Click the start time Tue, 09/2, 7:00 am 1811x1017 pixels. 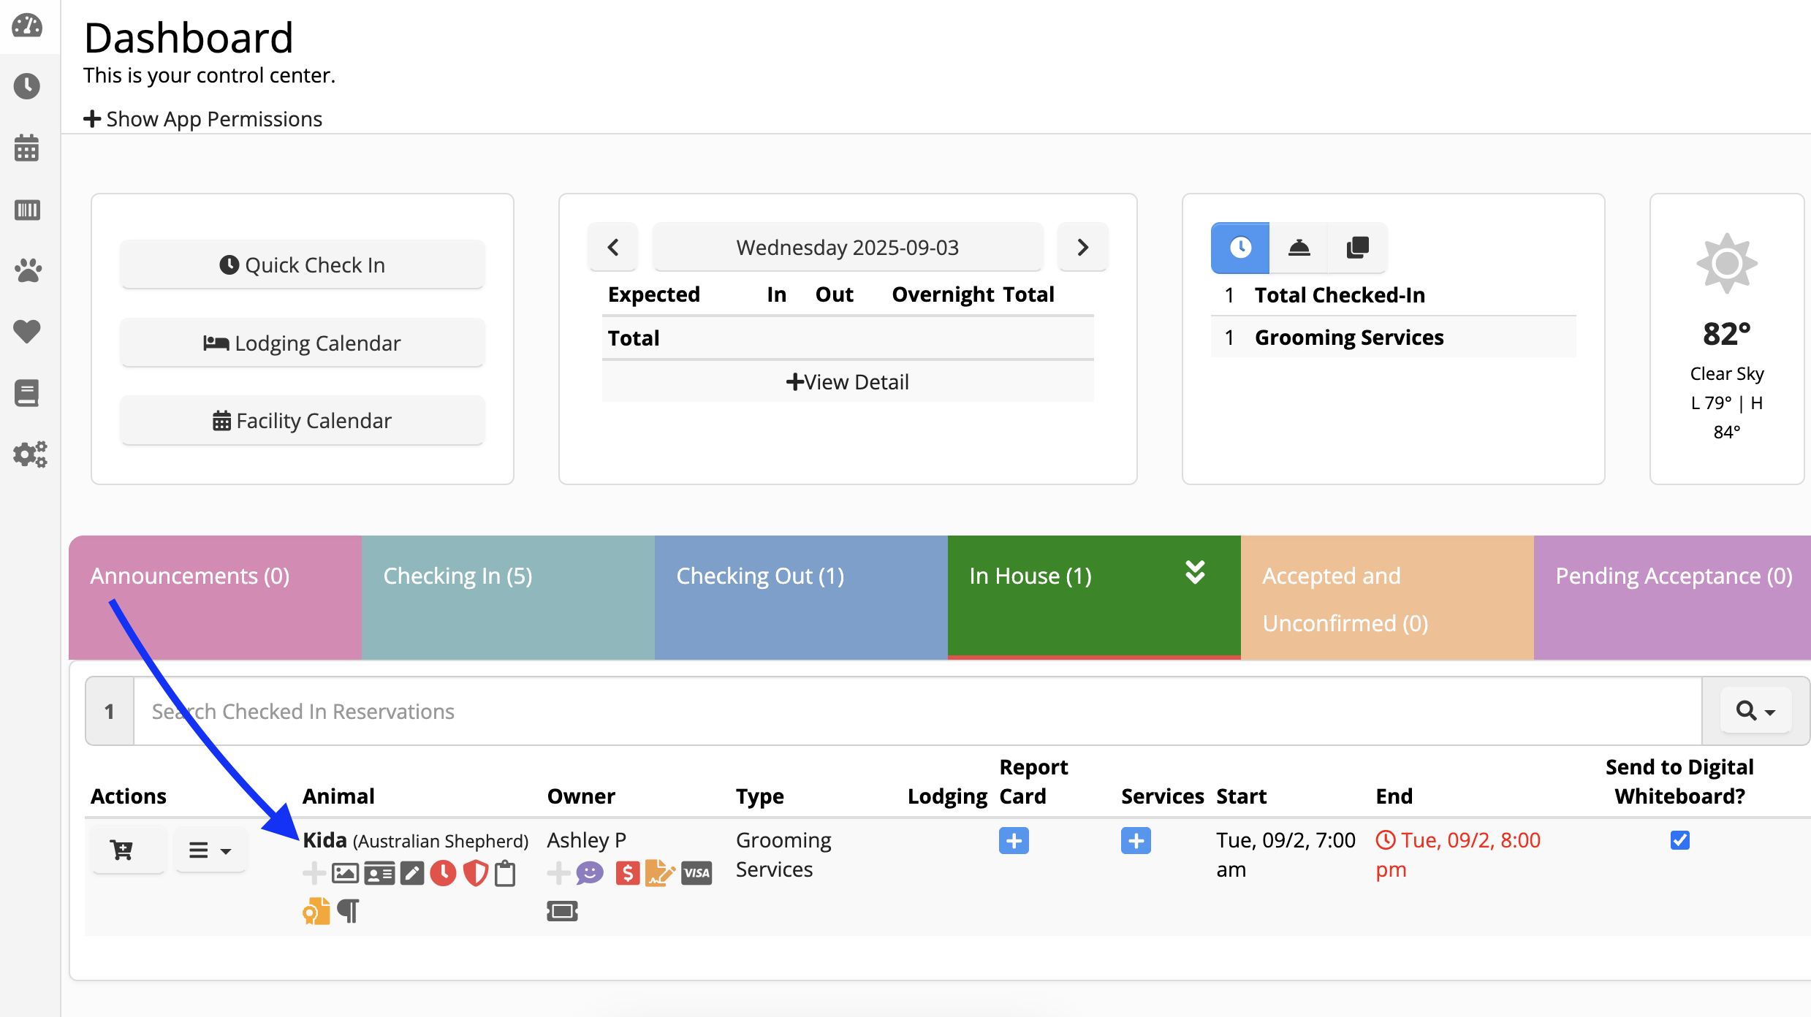(1286, 855)
